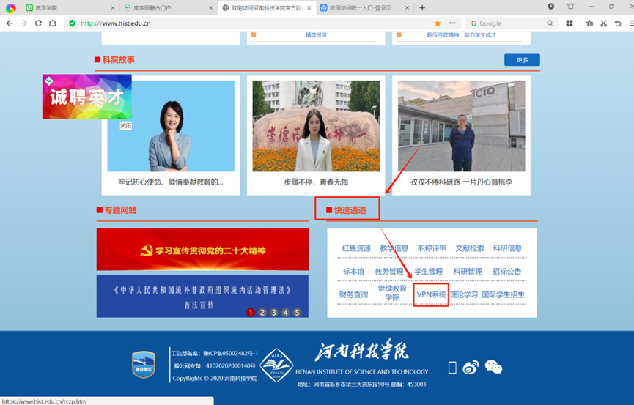Open the 教务管理 quick link
The width and height of the screenshot is (634, 405).
tap(389, 272)
